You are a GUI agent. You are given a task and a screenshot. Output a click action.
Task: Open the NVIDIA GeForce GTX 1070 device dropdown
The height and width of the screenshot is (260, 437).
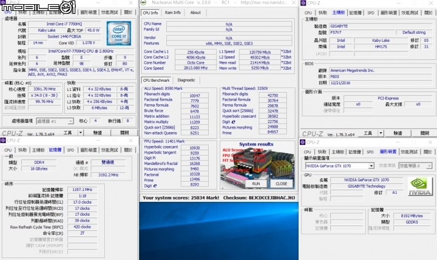(339, 166)
